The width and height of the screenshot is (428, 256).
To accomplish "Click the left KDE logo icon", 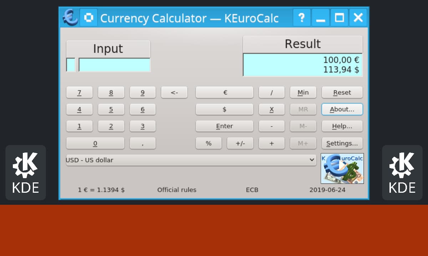I will tap(26, 172).
